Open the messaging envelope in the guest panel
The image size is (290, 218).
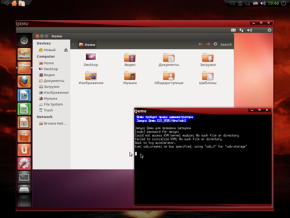(x=233, y=30)
